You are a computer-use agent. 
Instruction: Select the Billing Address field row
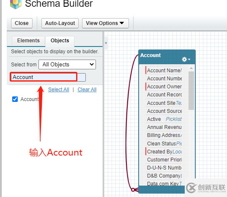164,135
